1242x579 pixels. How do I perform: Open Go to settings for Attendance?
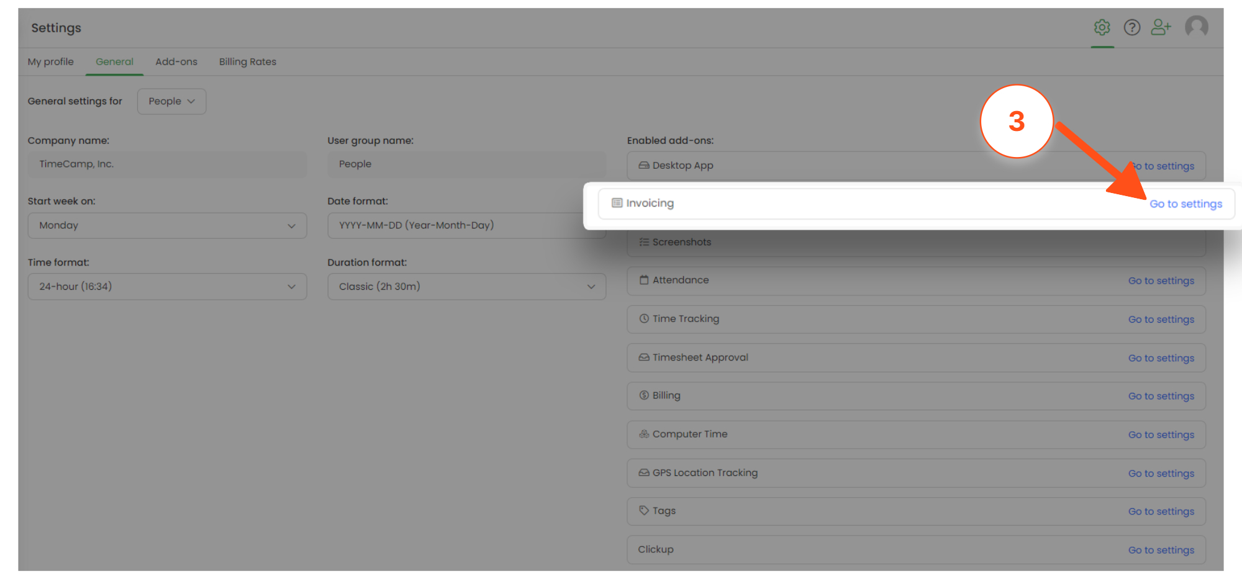point(1161,281)
